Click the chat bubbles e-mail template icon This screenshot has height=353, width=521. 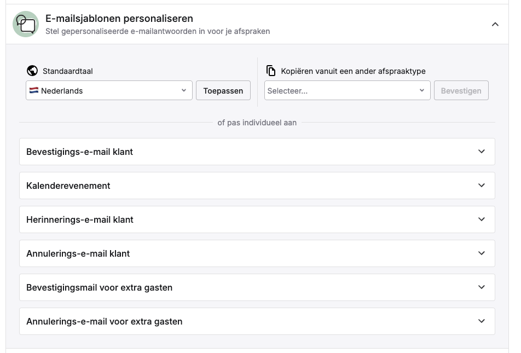(x=26, y=24)
